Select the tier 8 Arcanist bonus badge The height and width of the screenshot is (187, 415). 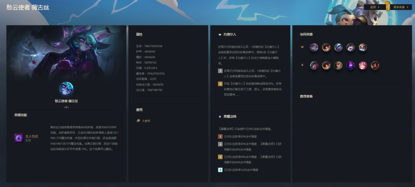click(x=220, y=169)
